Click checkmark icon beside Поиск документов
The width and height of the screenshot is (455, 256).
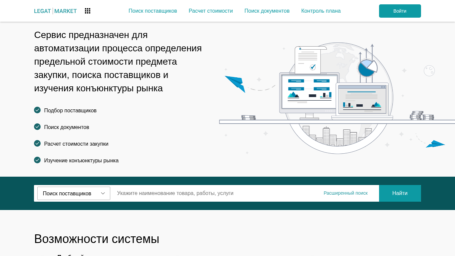[x=37, y=127]
